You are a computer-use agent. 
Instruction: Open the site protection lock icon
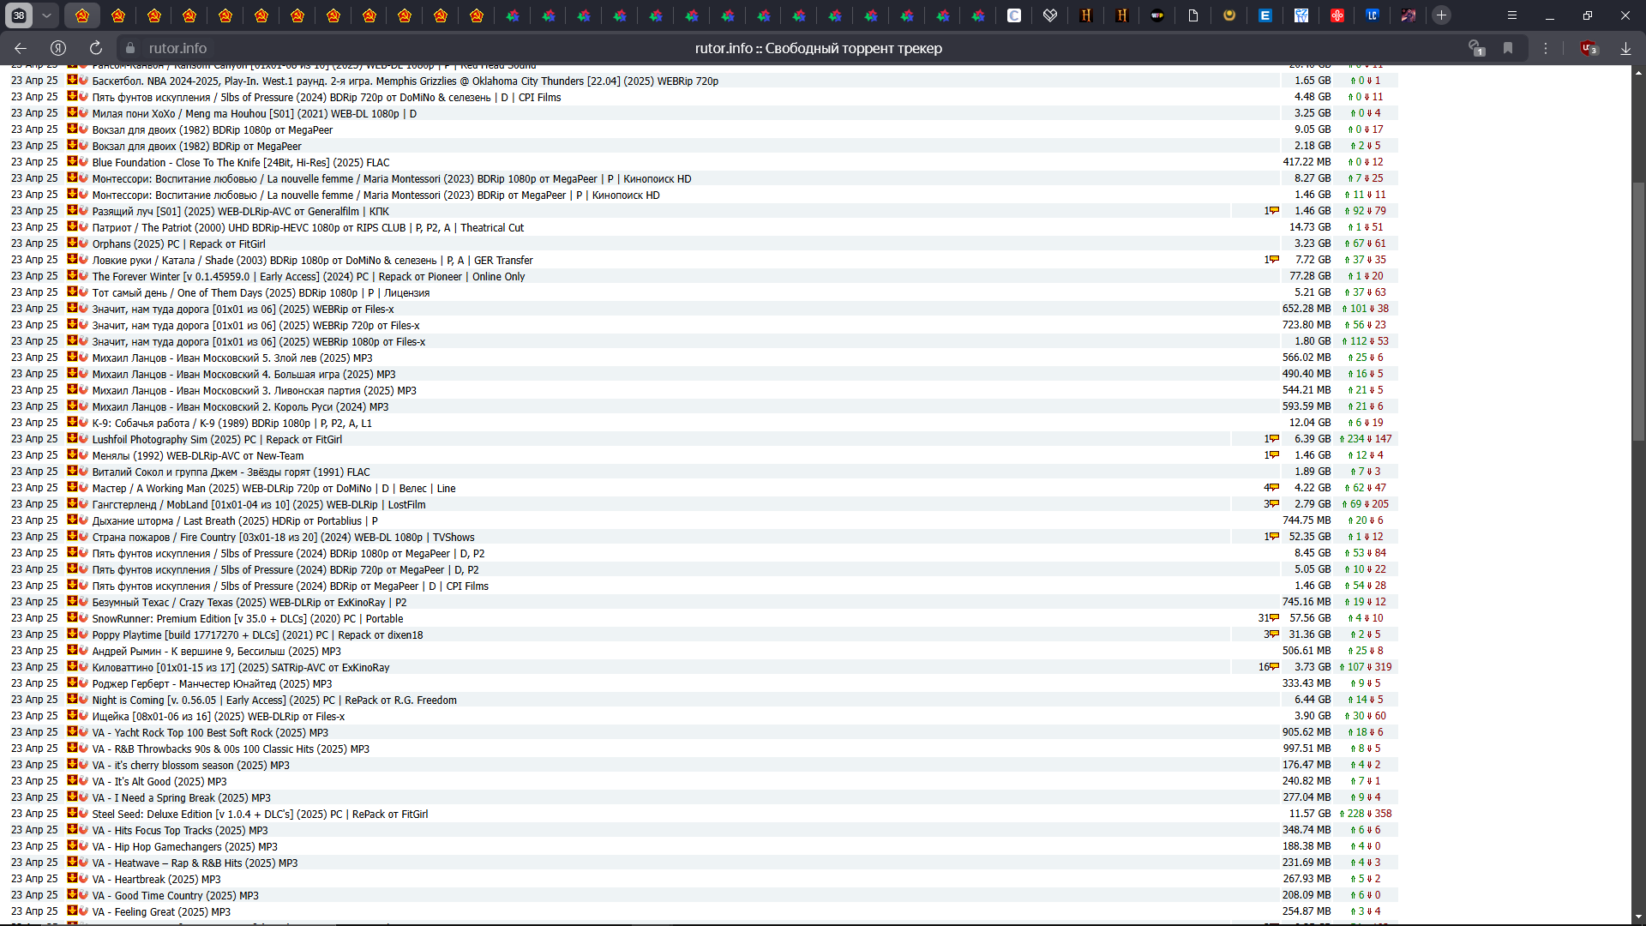(x=130, y=48)
